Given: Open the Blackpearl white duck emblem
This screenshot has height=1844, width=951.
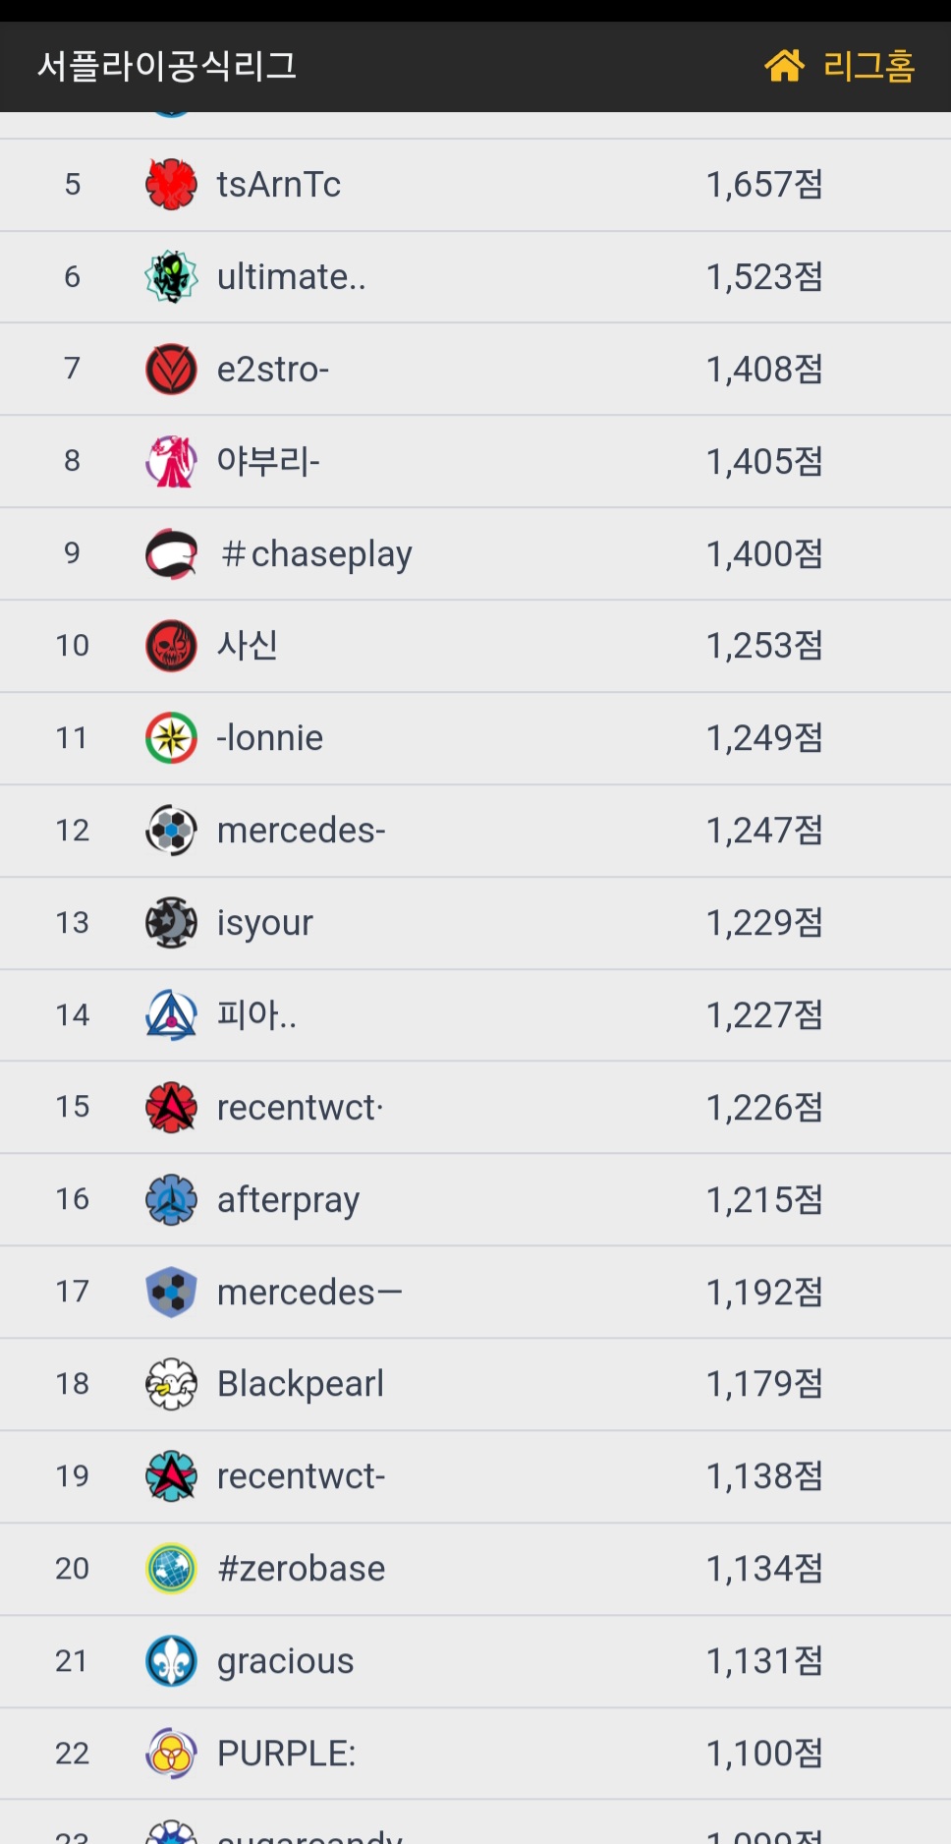Looking at the screenshot, I should point(171,1384).
